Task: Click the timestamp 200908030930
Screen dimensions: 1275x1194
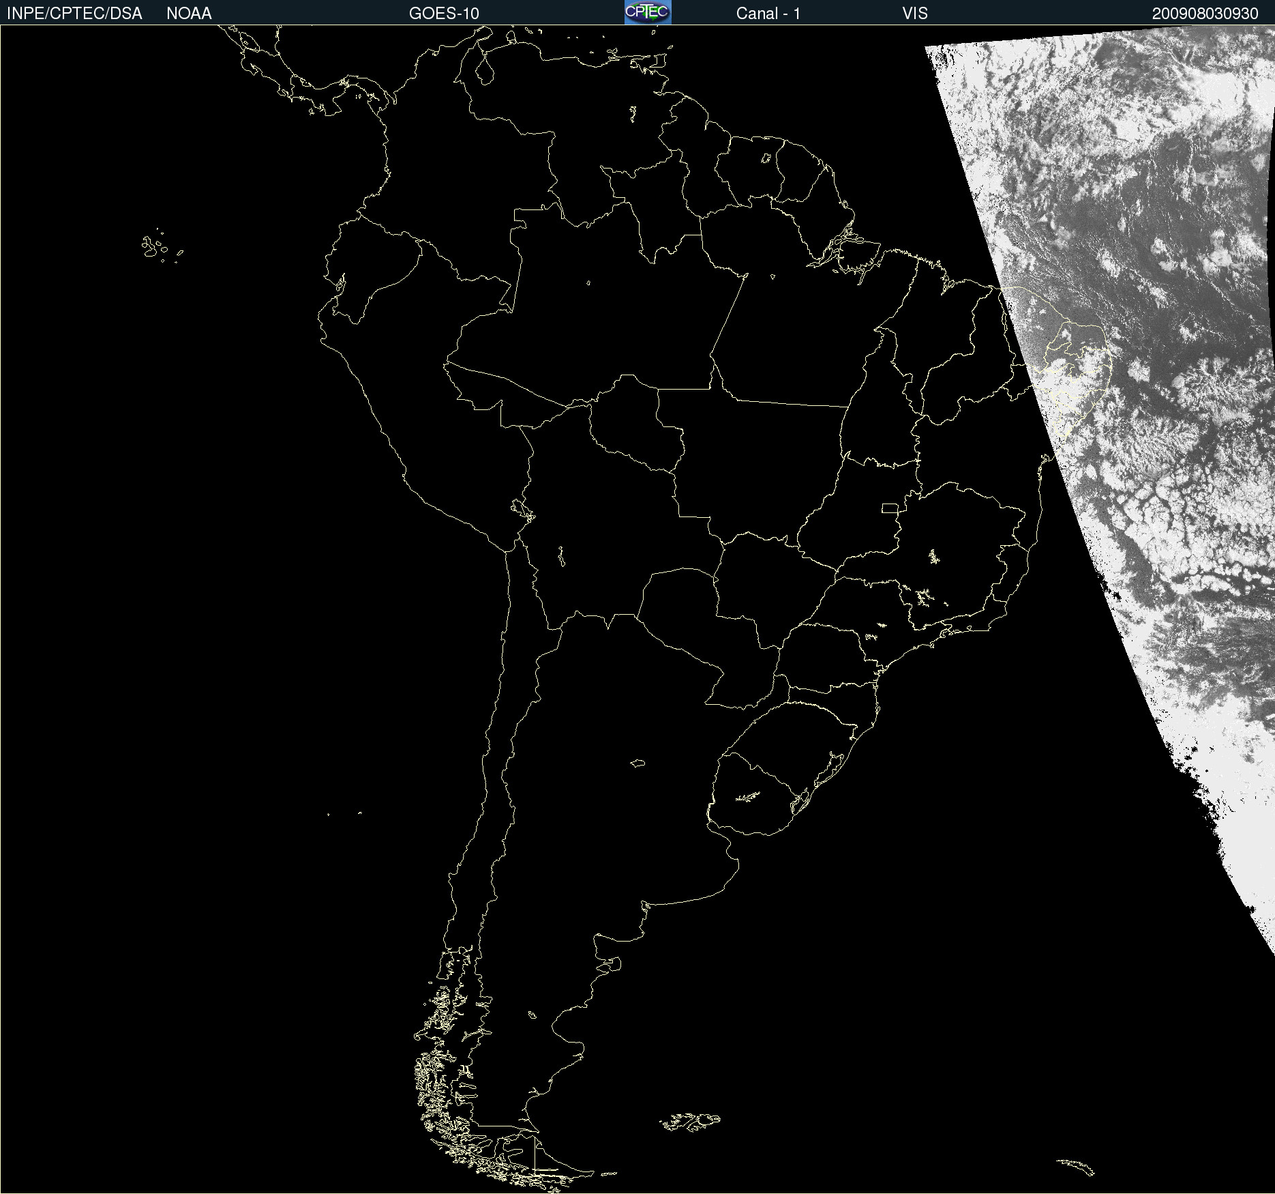Action: [1205, 14]
